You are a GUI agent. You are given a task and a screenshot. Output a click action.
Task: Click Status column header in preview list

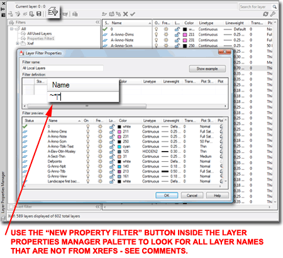(x=29, y=121)
